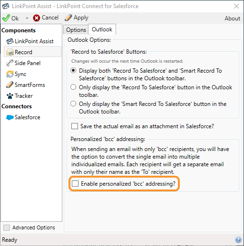
Task: Click the Ok button text
Action: click(x=15, y=19)
